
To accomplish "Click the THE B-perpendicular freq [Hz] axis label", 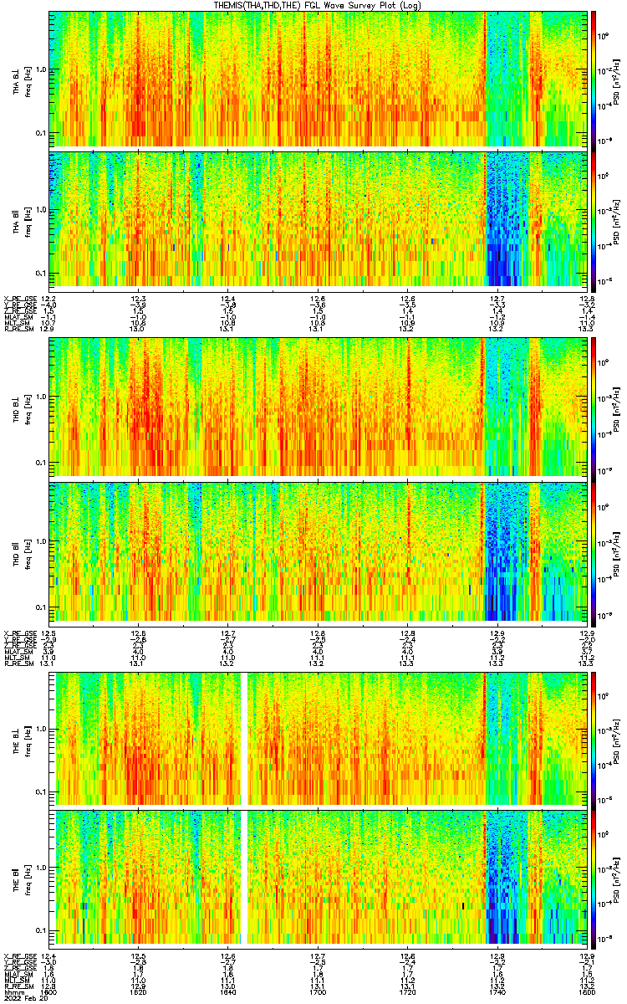I will click(27, 740).
